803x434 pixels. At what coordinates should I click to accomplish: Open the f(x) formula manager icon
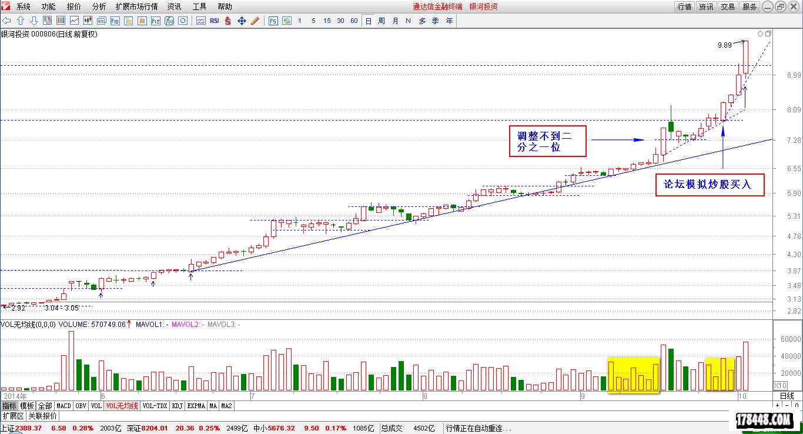[x=169, y=21]
